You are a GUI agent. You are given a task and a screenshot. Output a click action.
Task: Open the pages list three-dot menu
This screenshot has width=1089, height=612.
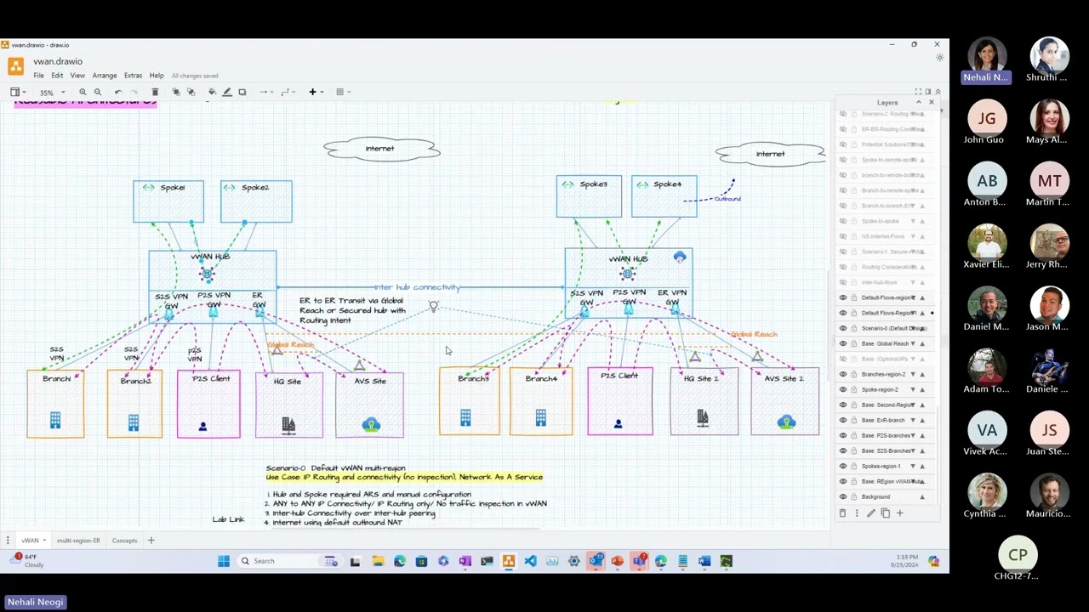point(8,541)
